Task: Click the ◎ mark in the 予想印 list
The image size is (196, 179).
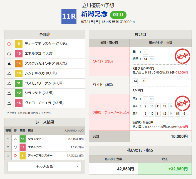Action: (9, 44)
